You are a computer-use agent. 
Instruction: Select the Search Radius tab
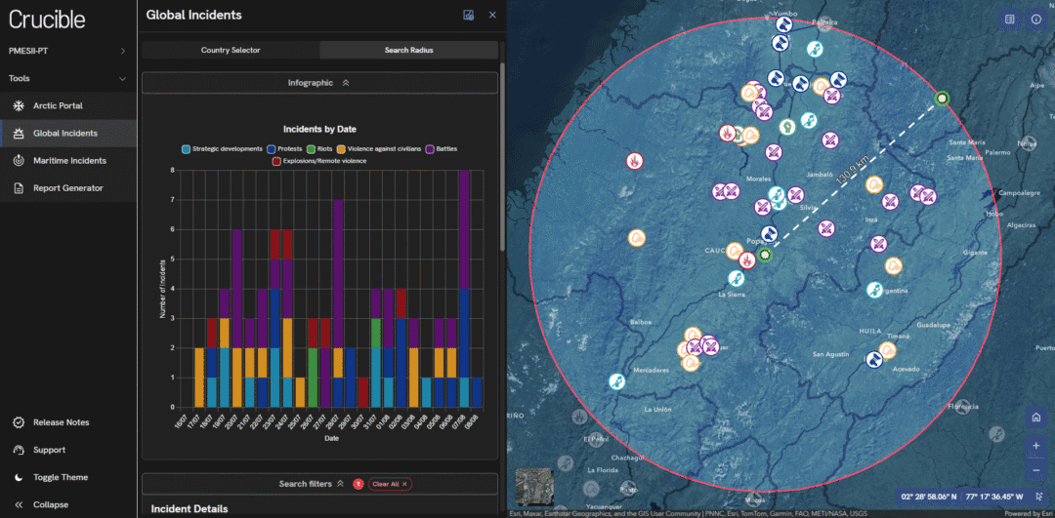pos(408,50)
